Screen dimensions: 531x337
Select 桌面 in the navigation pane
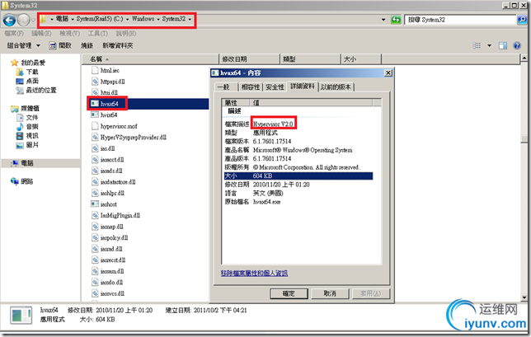(27, 81)
